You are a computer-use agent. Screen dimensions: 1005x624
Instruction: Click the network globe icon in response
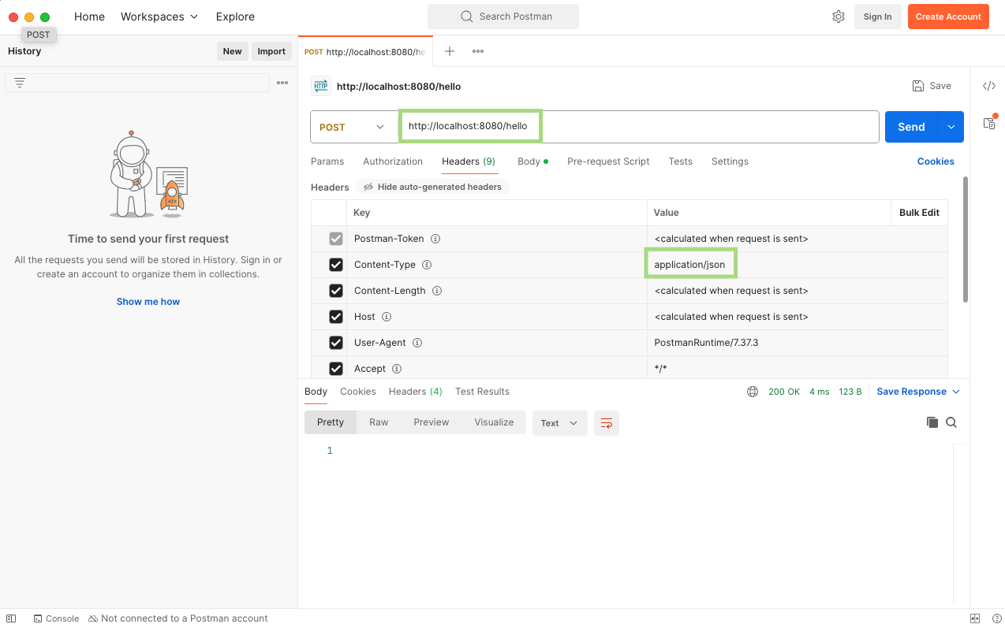(x=753, y=392)
